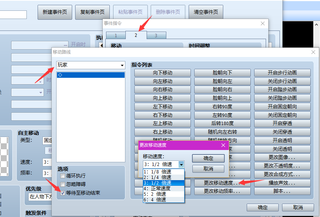Enable the 忽略障碍 checkbox

point(63,184)
